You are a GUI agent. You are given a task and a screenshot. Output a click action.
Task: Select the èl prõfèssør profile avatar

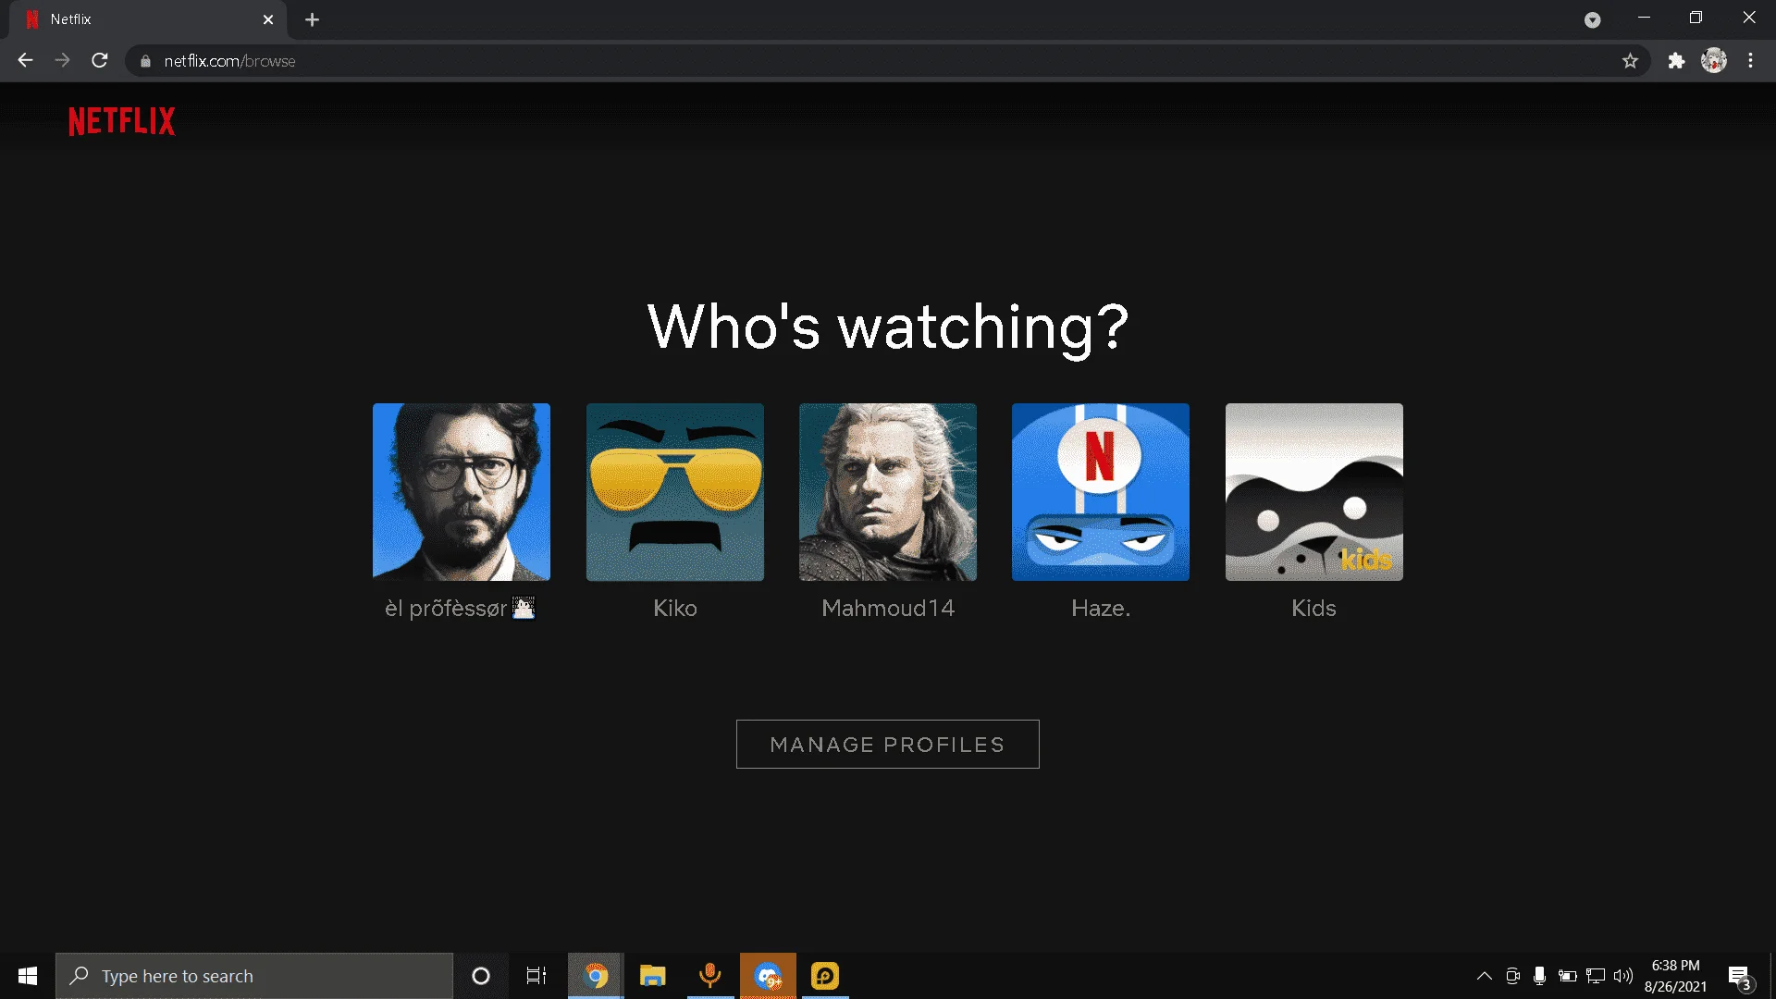coord(462,492)
